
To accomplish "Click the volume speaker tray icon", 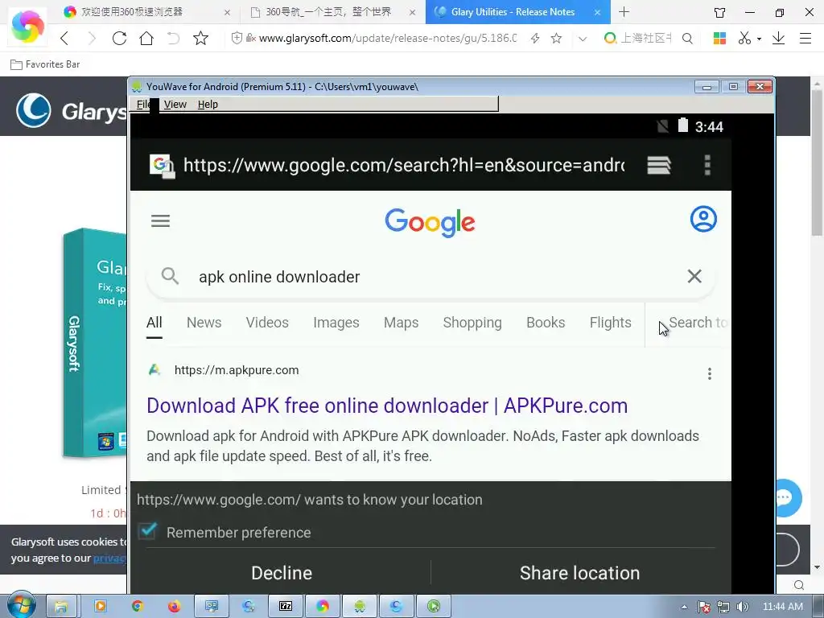I will (x=743, y=607).
